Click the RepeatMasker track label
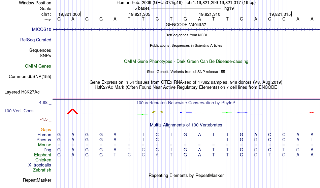The height and width of the screenshot is (188, 320). pos(37,180)
